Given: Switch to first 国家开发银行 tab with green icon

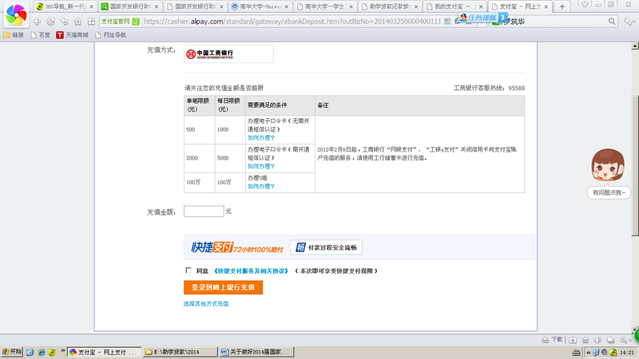Looking at the screenshot, I should 130,6.
